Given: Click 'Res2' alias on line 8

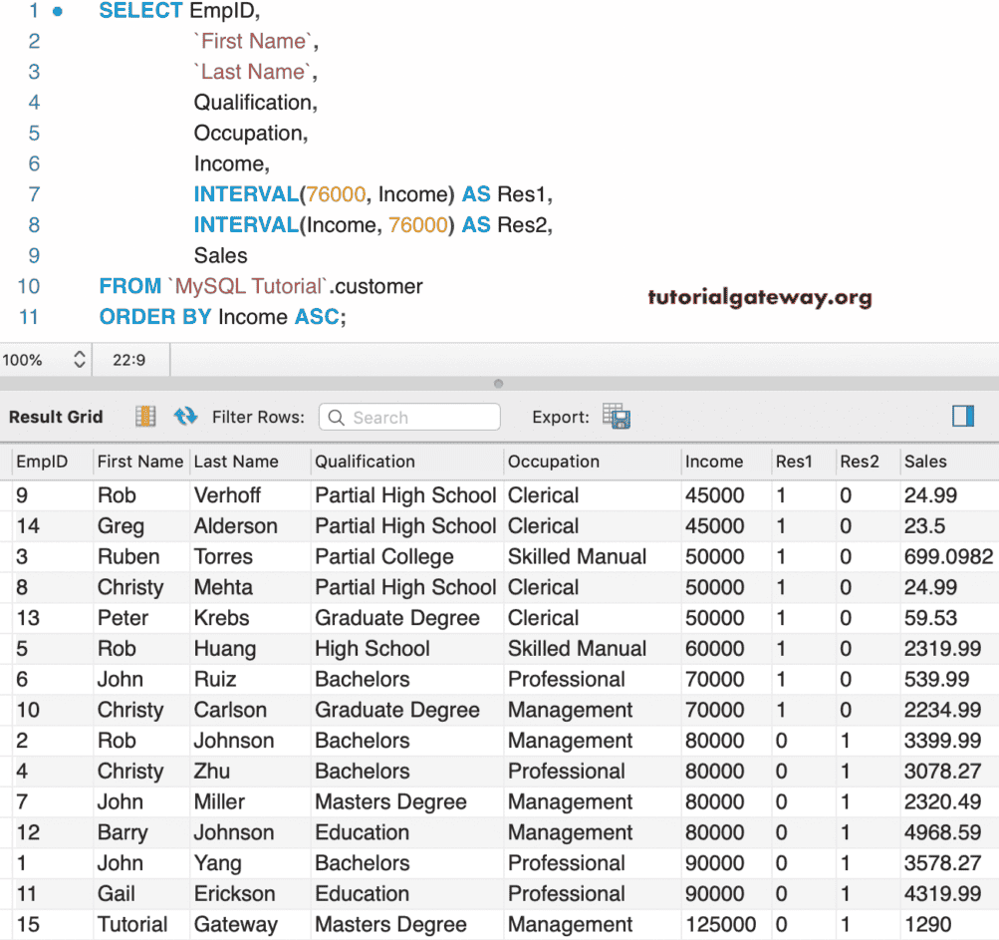Looking at the screenshot, I should (x=521, y=224).
